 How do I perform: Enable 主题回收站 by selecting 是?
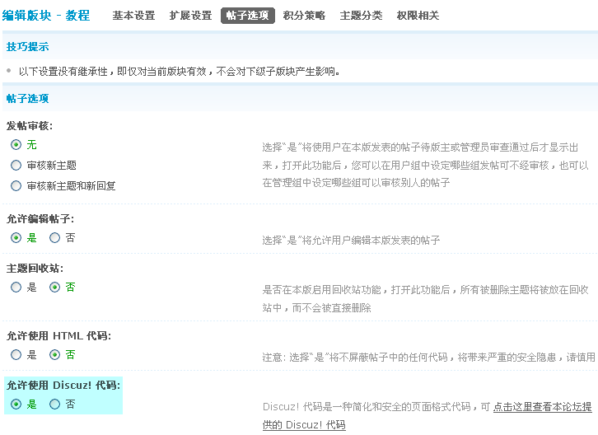pyautogui.click(x=16, y=288)
